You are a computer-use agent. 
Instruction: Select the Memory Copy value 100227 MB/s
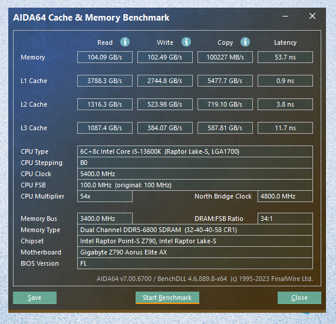coord(225,57)
